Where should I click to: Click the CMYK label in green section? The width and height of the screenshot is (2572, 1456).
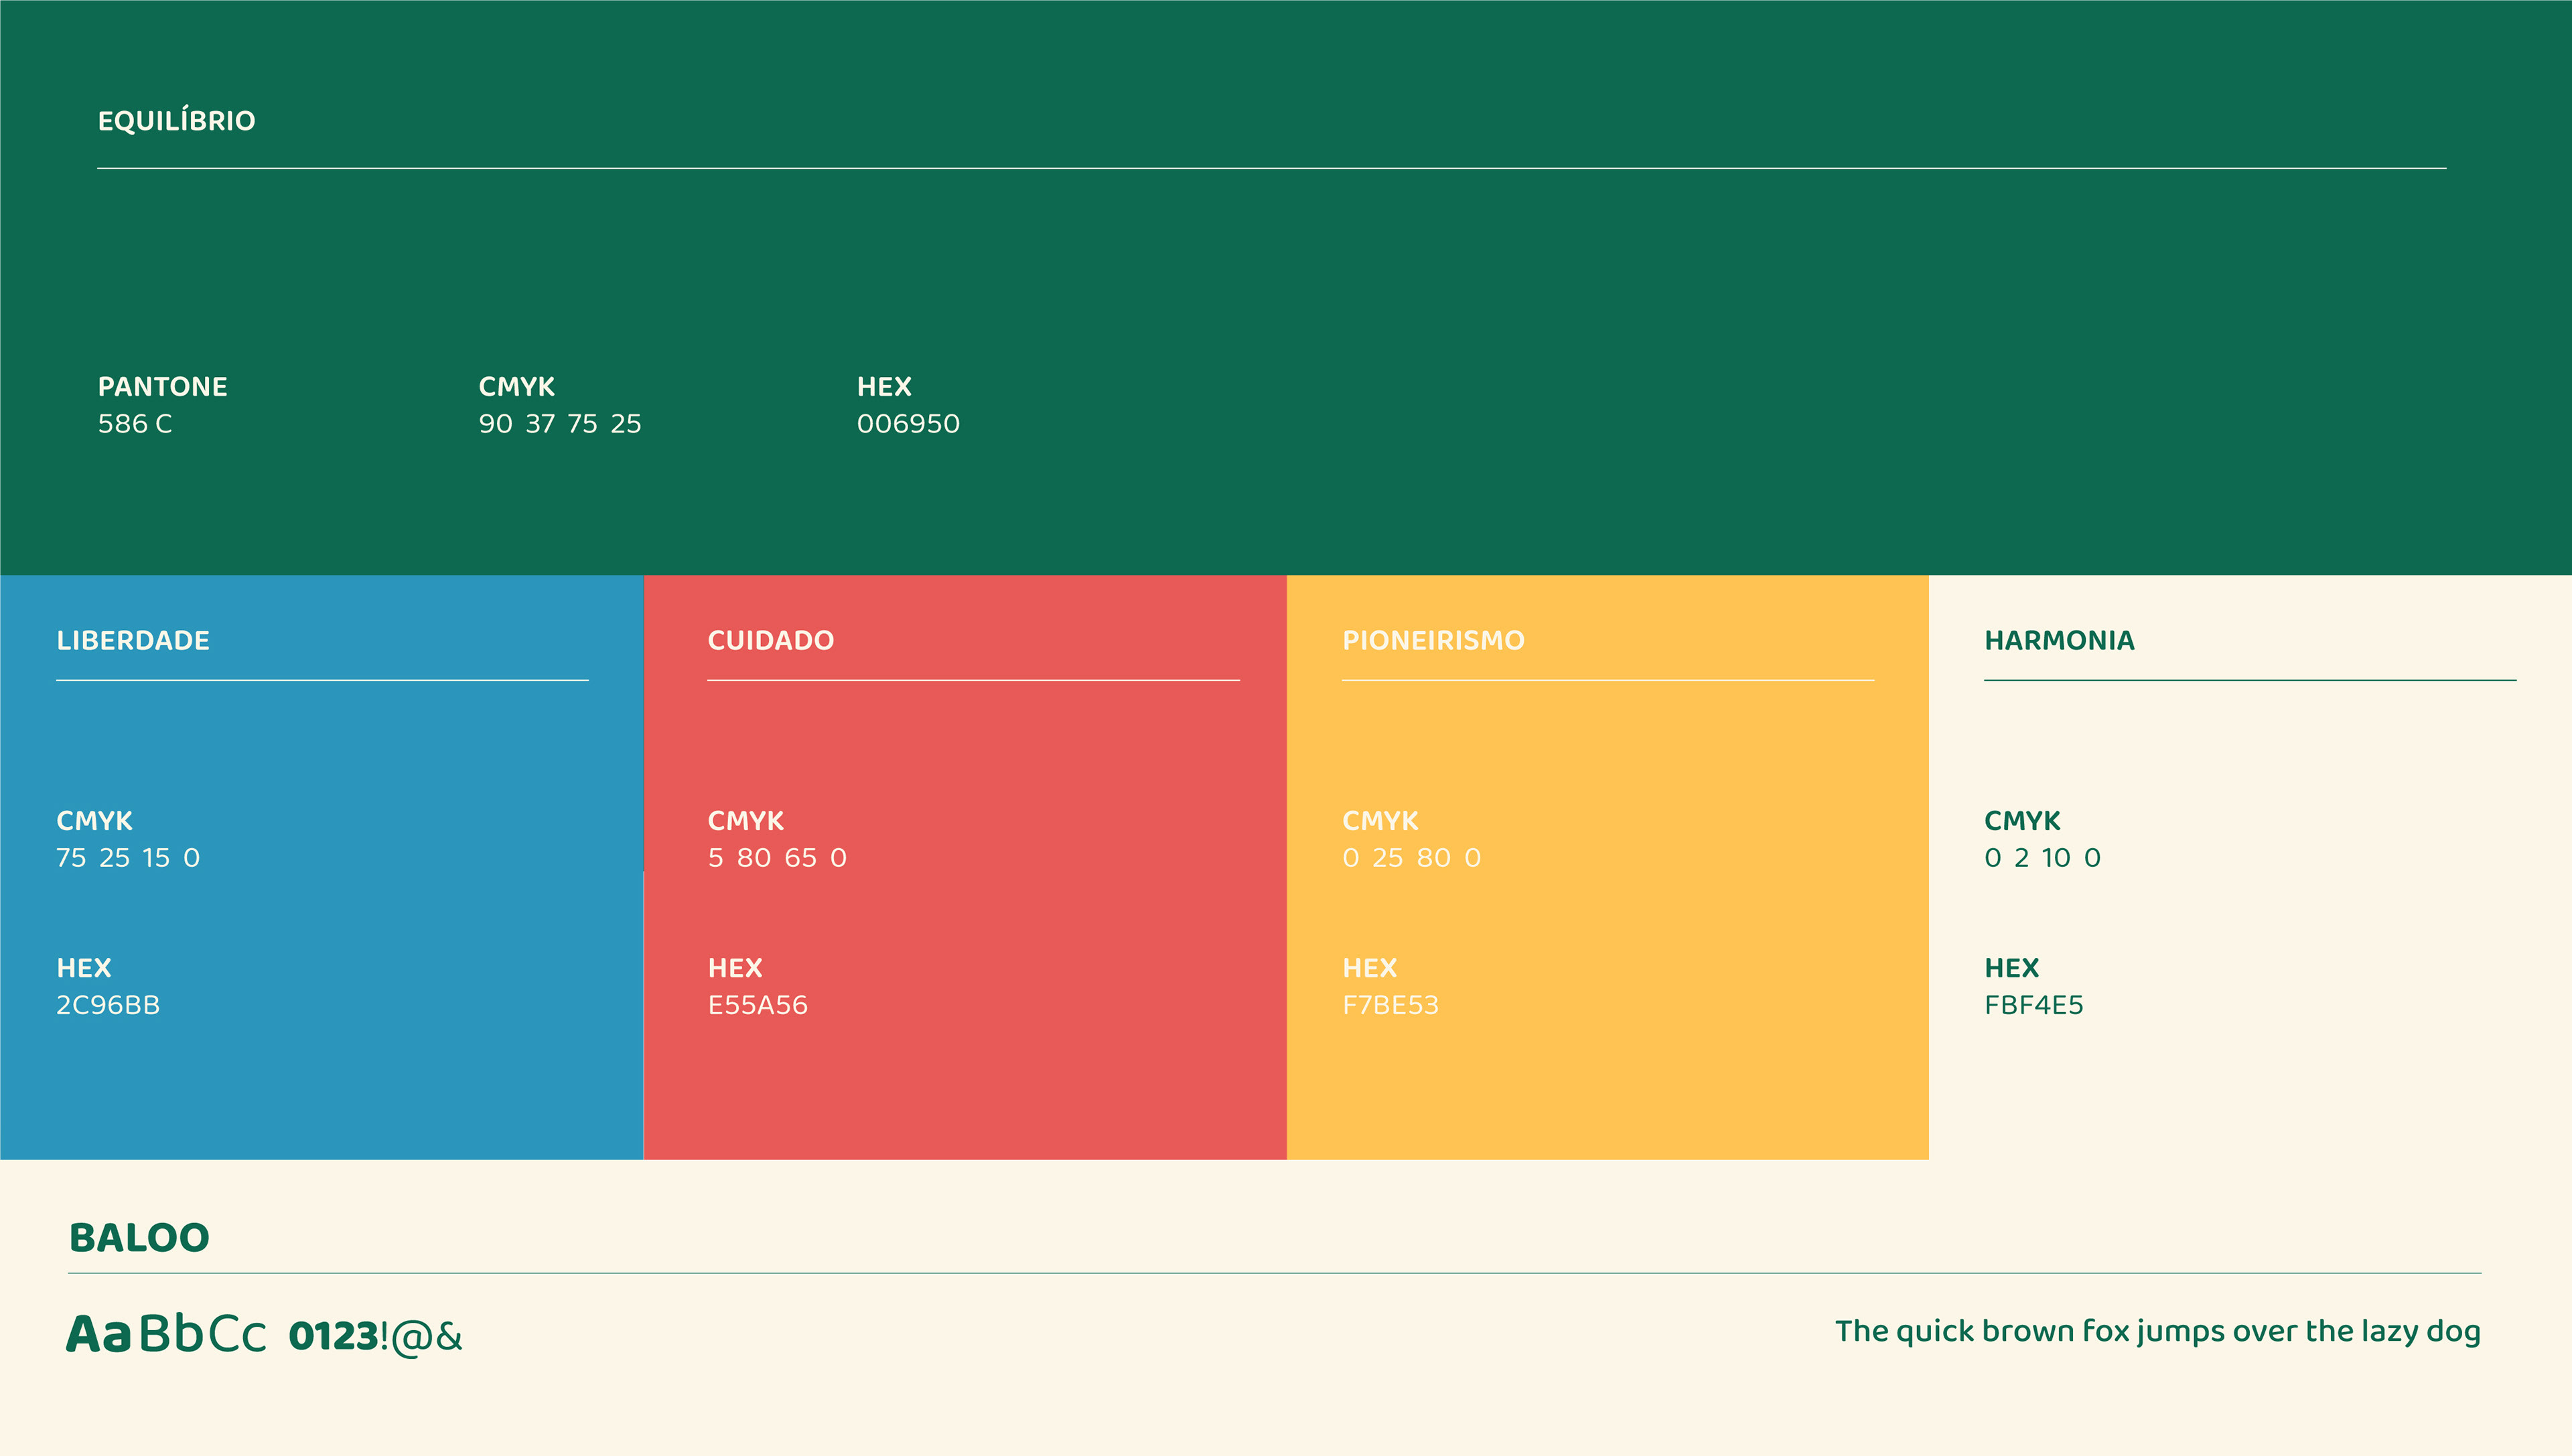(x=516, y=387)
